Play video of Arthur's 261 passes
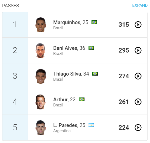The height and width of the screenshot is (143, 150). pos(138,102)
